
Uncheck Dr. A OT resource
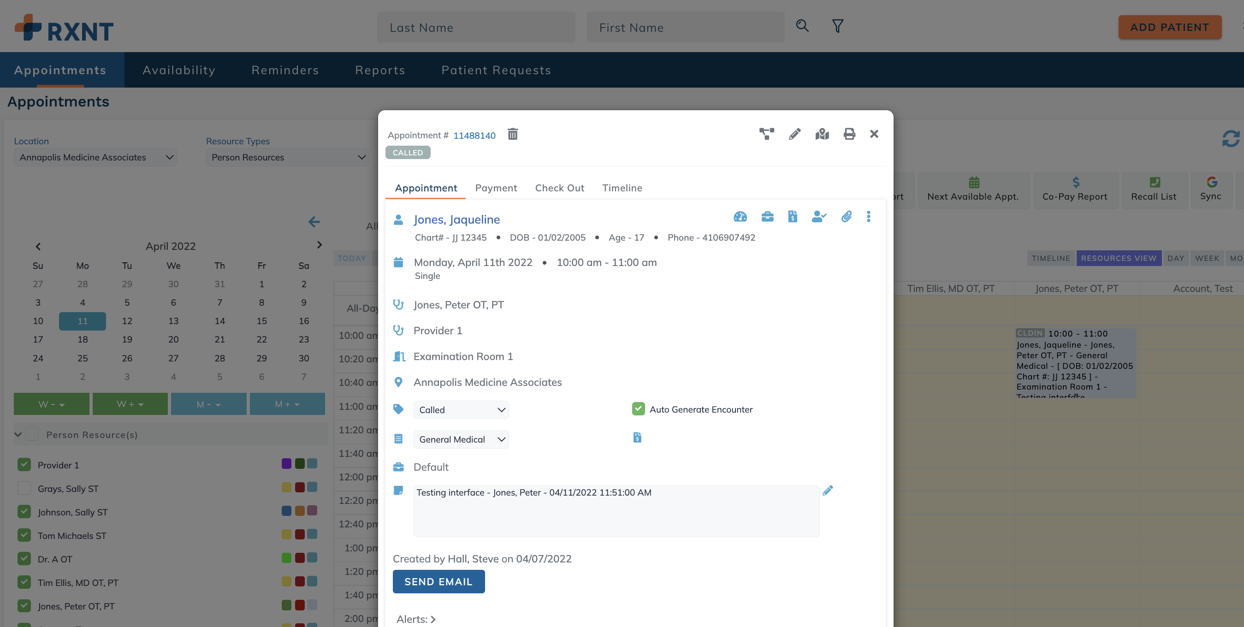(x=24, y=559)
